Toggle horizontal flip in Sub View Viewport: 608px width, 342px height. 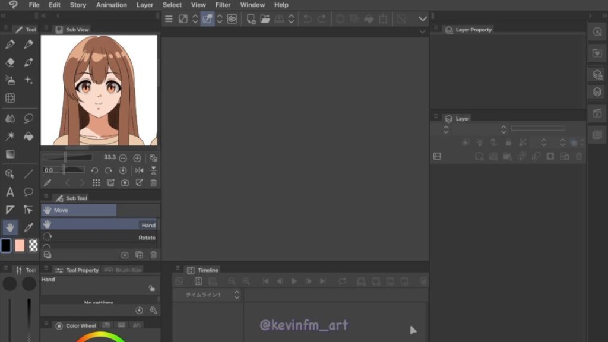[140, 170]
